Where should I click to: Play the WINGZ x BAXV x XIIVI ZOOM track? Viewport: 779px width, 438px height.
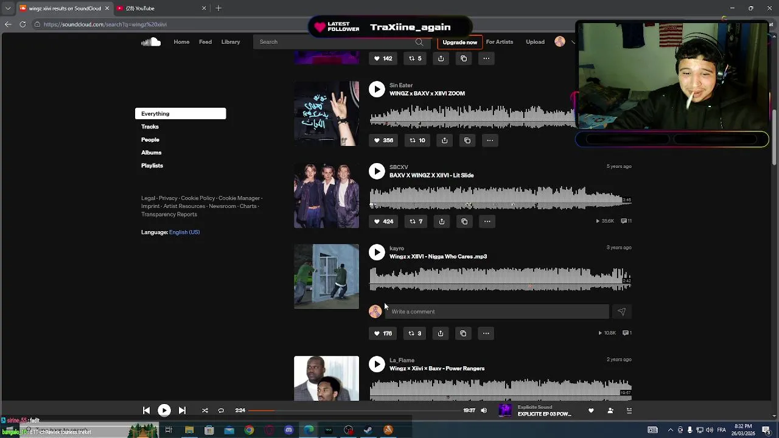click(377, 89)
